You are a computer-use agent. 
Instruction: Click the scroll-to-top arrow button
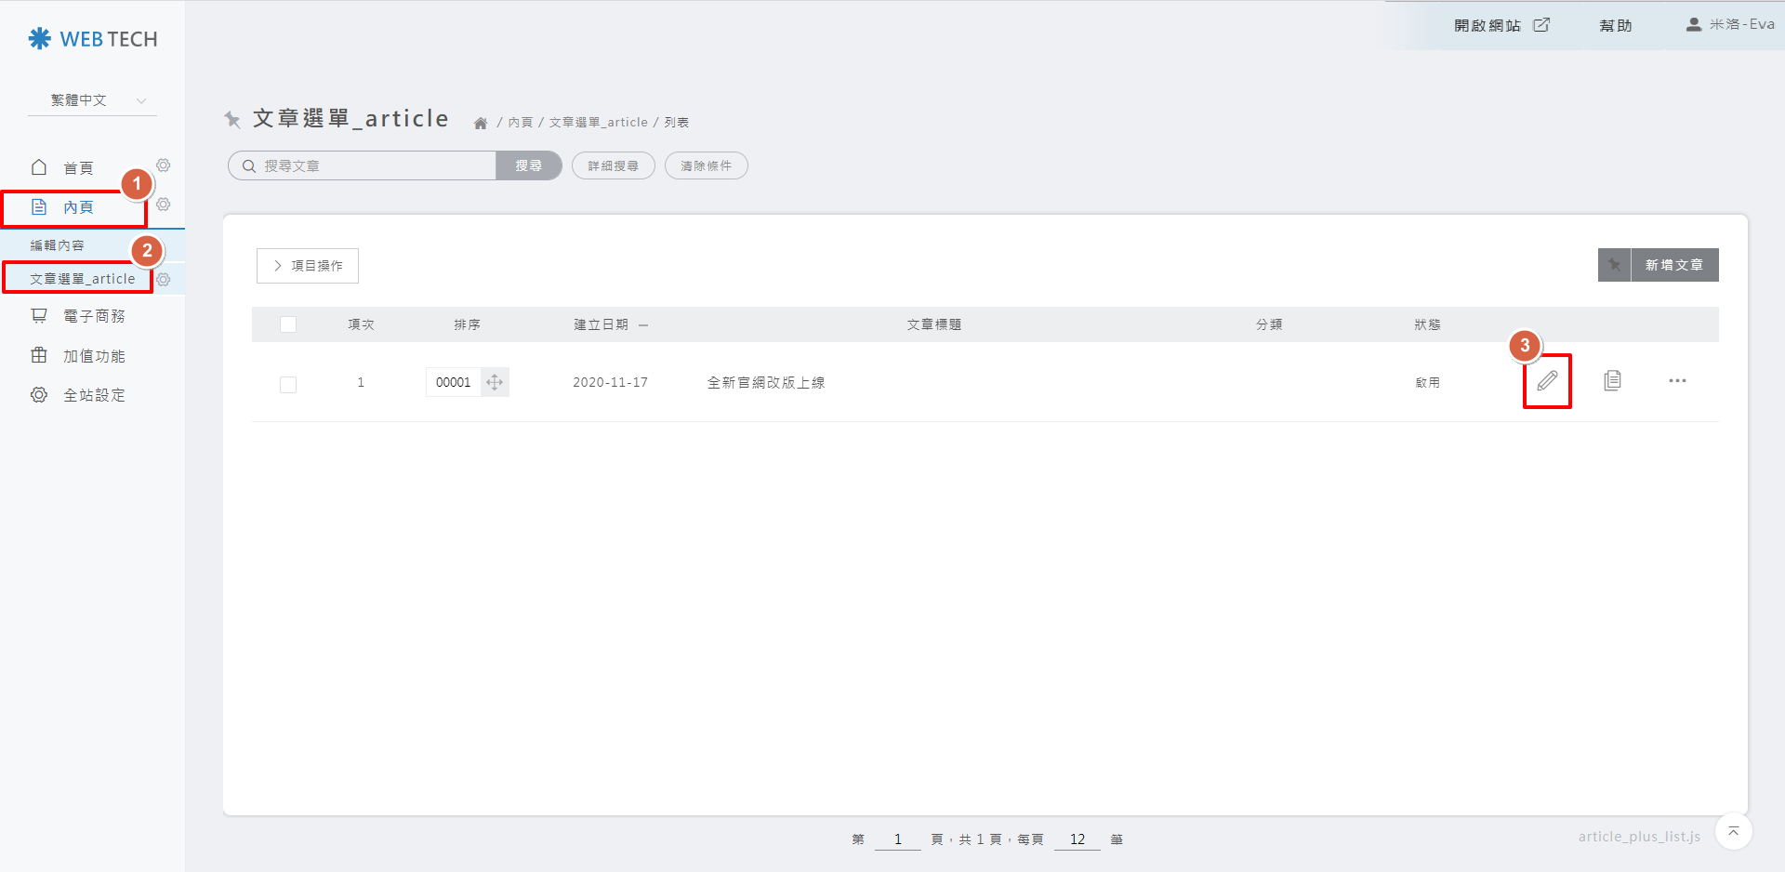tap(1733, 831)
